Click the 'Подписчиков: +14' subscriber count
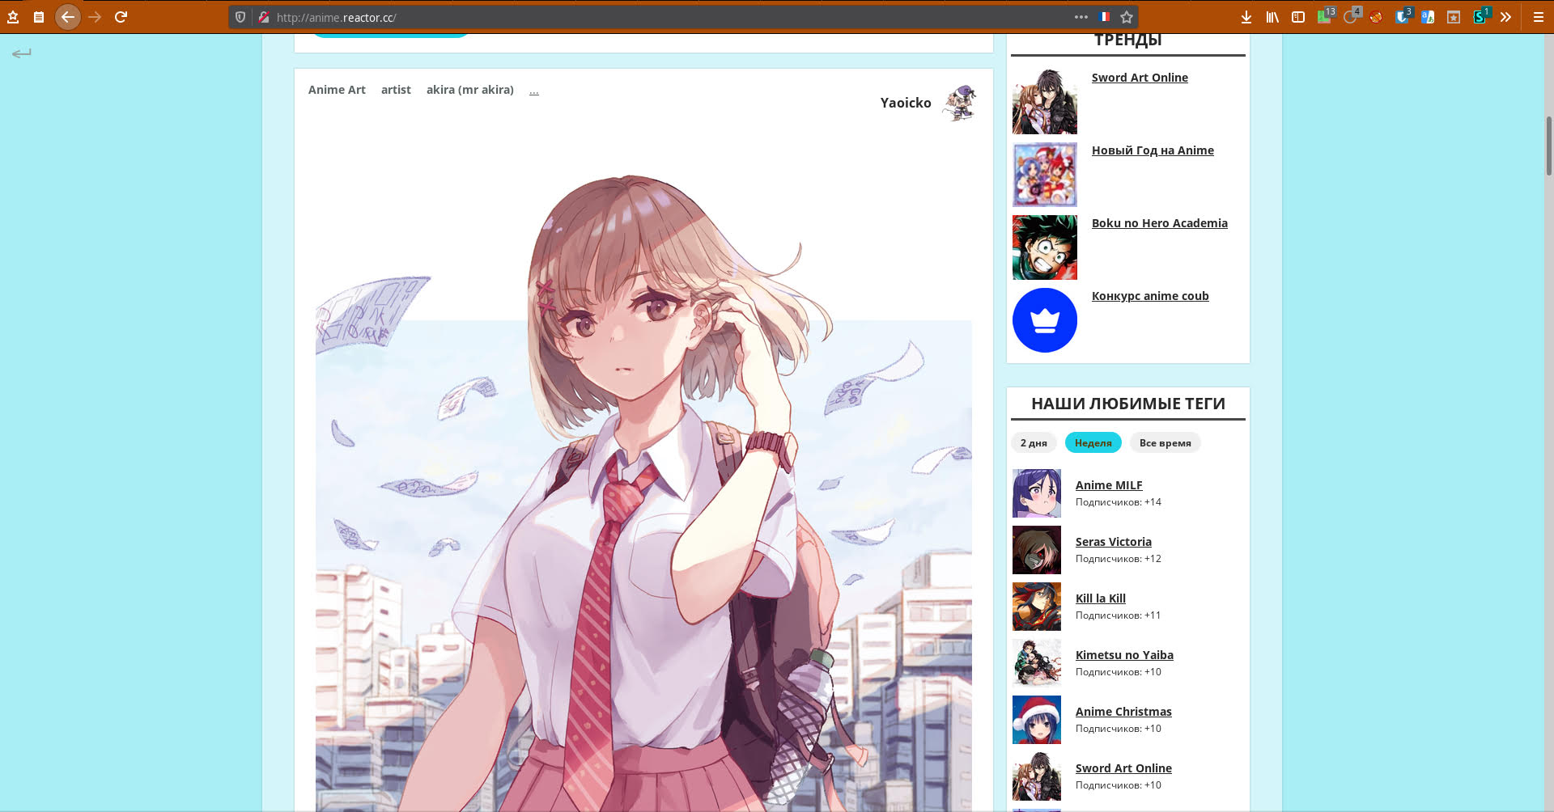The width and height of the screenshot is (1554, 812). click(1119, 502)
